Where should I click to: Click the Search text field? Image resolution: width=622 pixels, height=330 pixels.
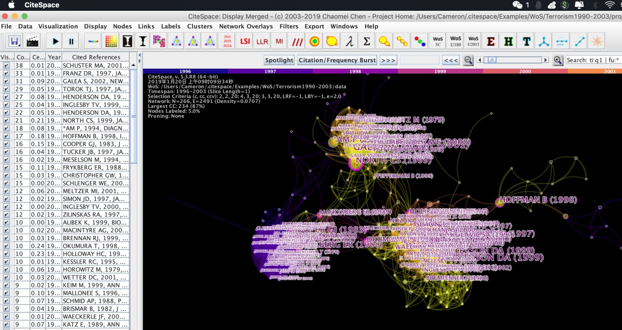pos(593,60)
